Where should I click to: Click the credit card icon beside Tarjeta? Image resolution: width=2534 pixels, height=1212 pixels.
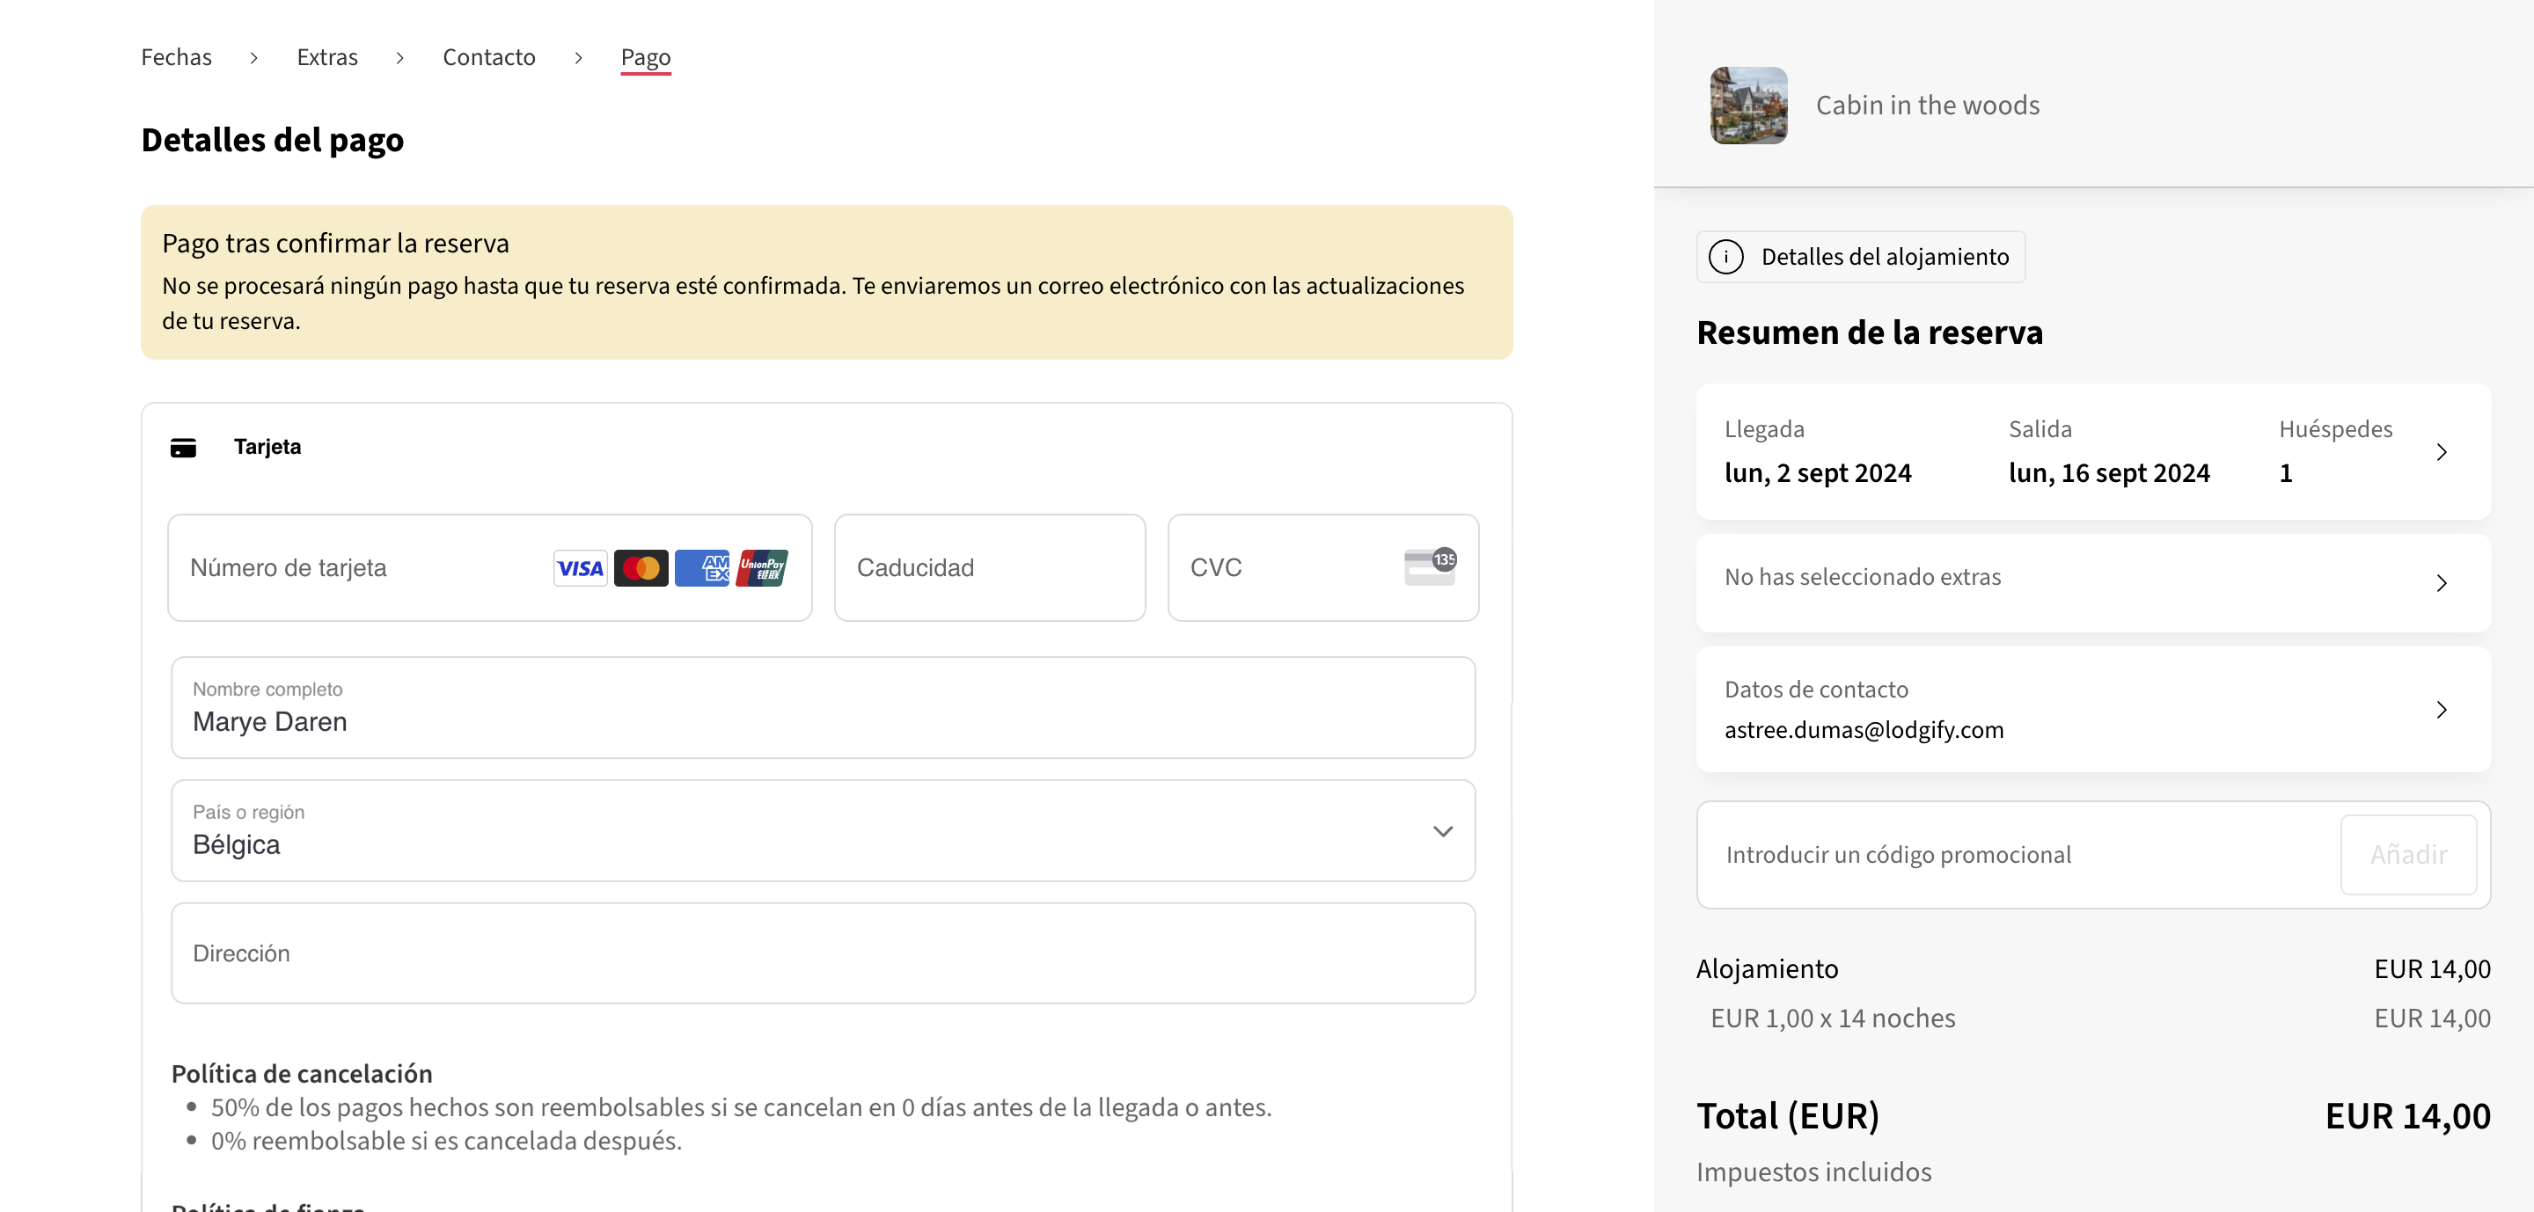(183, 448)
